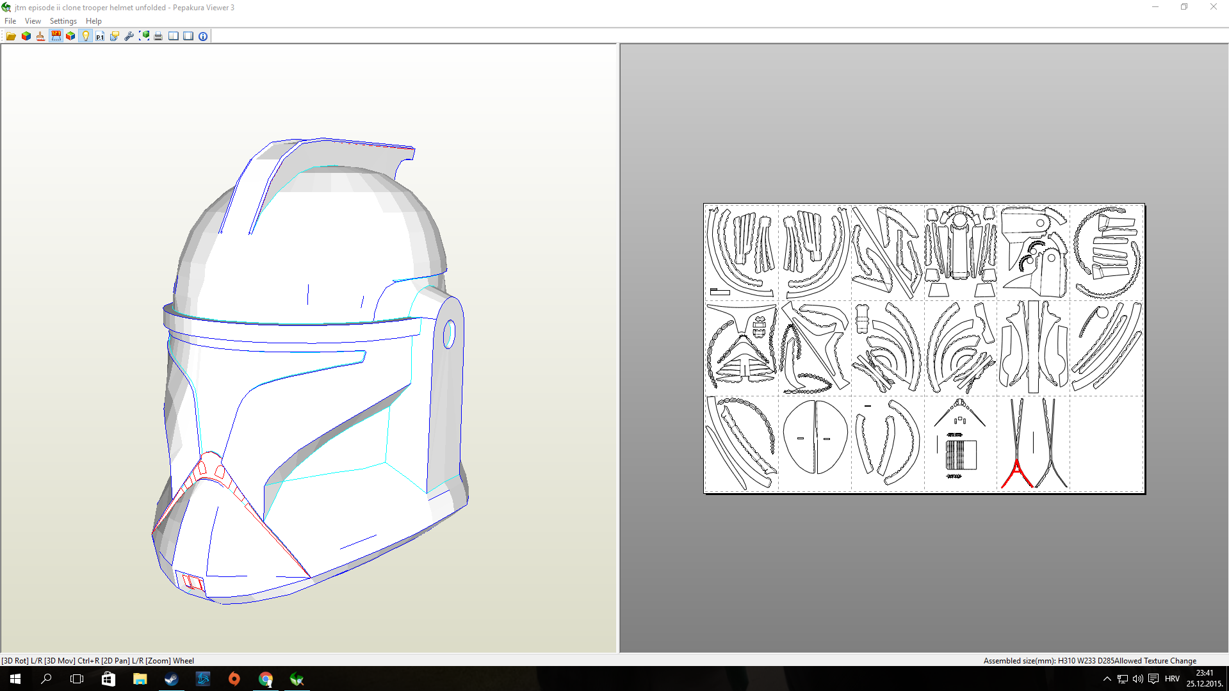
Task: Click the cube with white faces icon
Action: (x=70, y=36)
